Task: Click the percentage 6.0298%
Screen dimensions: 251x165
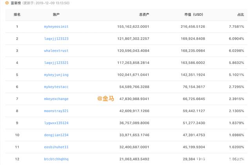Action: coord(236,51)
